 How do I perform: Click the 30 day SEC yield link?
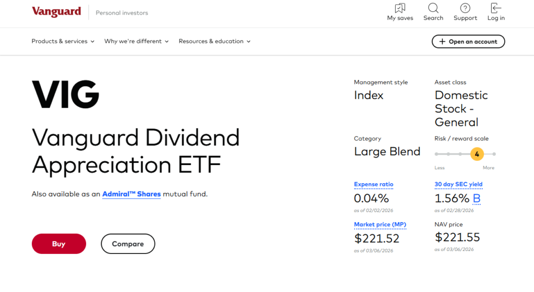tap(458, 184)
